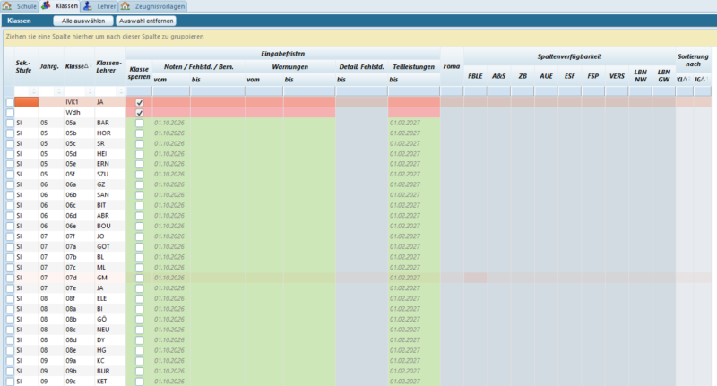Click the Auswahl entfernen button
Image resolution: width=717 pixels, height=386 pixels.
point(146,21)
